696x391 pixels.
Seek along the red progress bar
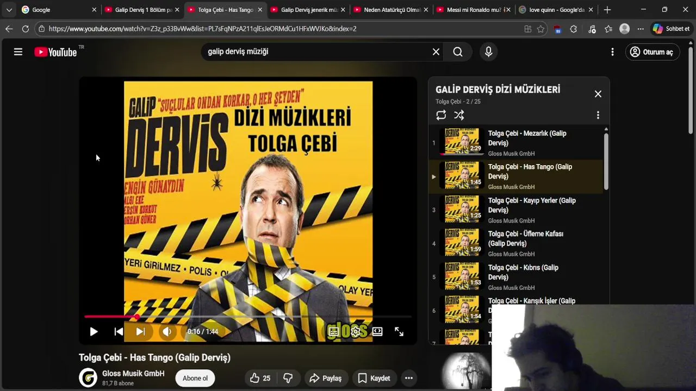click(248, 316)
